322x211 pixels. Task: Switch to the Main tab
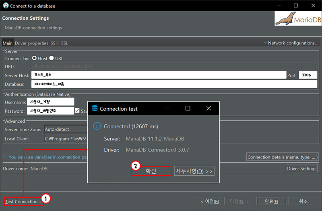point(8,43)
